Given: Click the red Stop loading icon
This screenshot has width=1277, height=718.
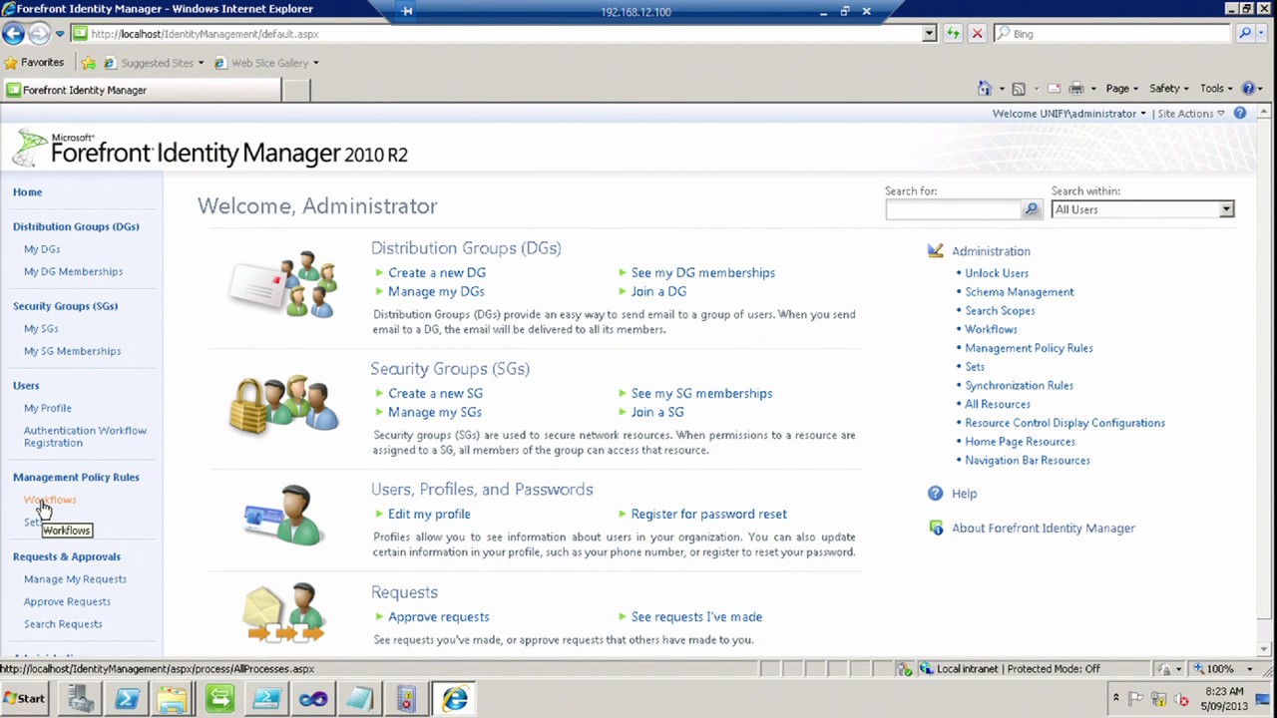Looking at the screenshot, I should point(977,34).
